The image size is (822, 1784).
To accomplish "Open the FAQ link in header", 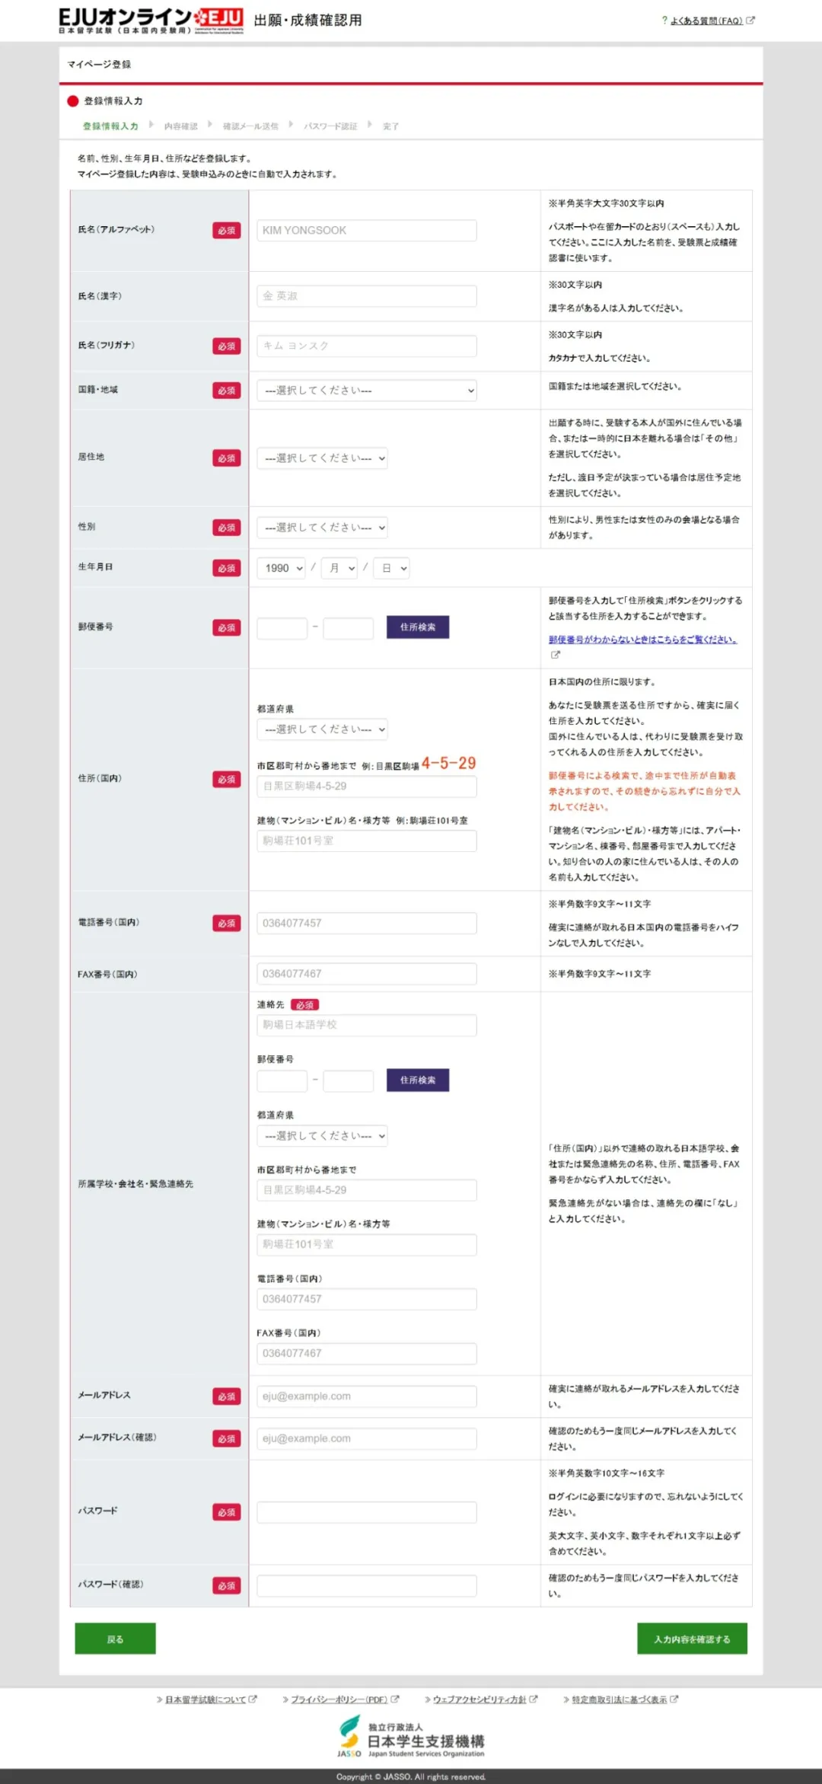I will 706,21.
